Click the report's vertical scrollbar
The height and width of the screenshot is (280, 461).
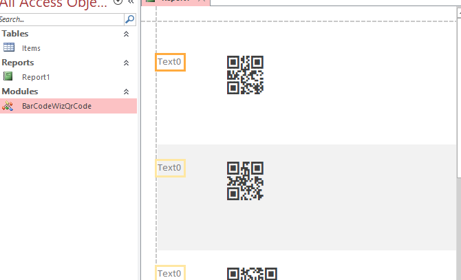coord(459,97)
